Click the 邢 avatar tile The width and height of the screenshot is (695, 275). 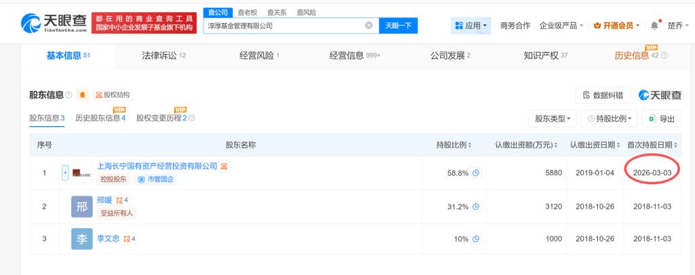pos(82,206)
